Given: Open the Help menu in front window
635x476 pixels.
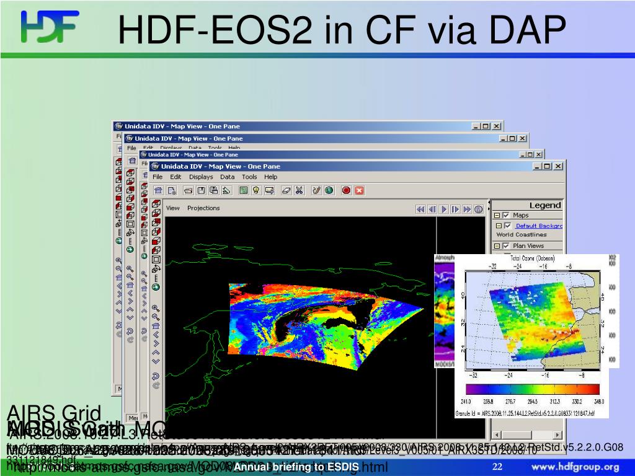Looking at the screenshot, I should tap(270, 177).
